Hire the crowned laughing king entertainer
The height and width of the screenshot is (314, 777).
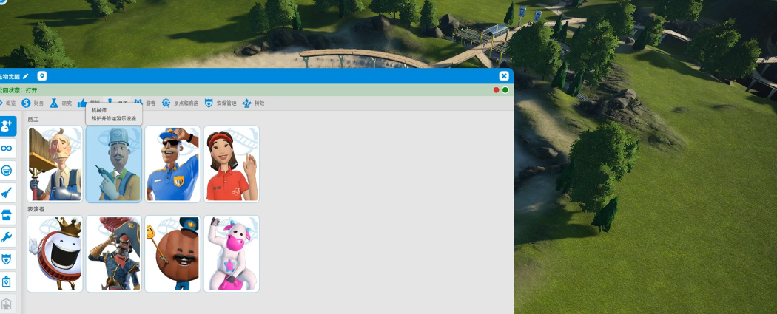coord(55,253)
